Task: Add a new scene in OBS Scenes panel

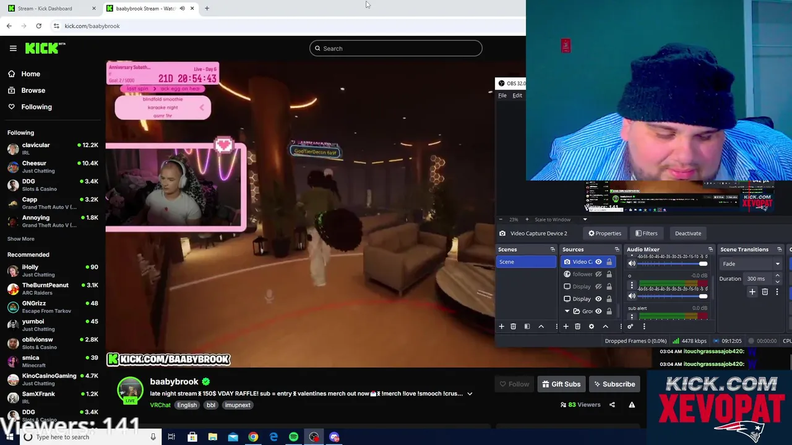Action: pos(501,326)
